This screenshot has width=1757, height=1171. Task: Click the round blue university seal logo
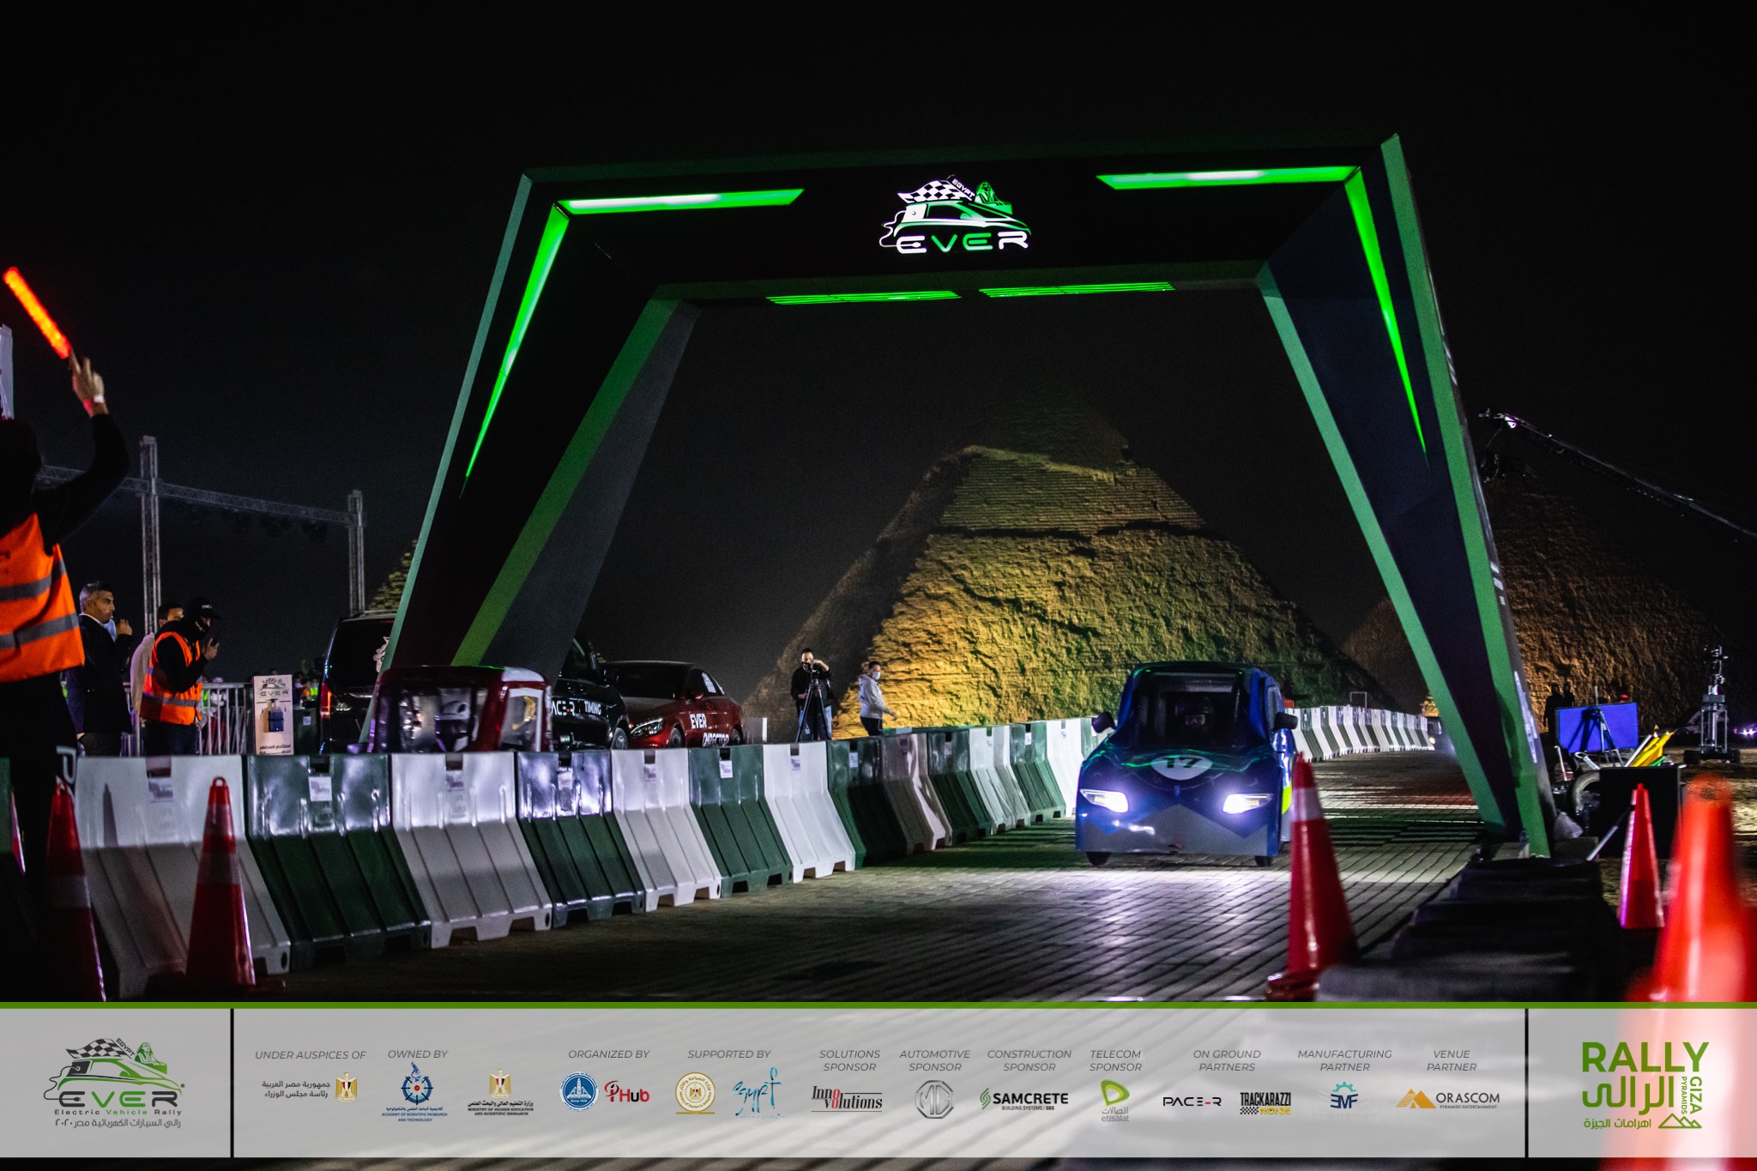[579, 1091]
